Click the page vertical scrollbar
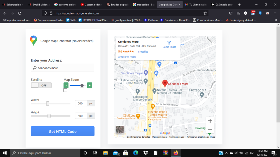280x157 pixels. pos(278,75)
